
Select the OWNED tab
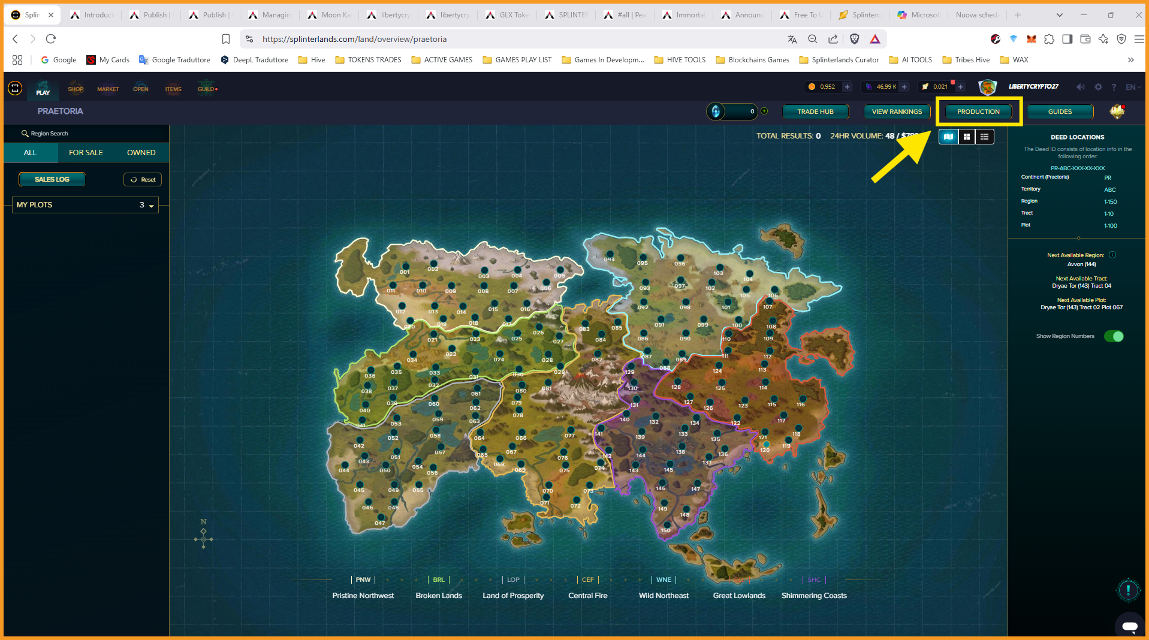(x=141, y=153)
